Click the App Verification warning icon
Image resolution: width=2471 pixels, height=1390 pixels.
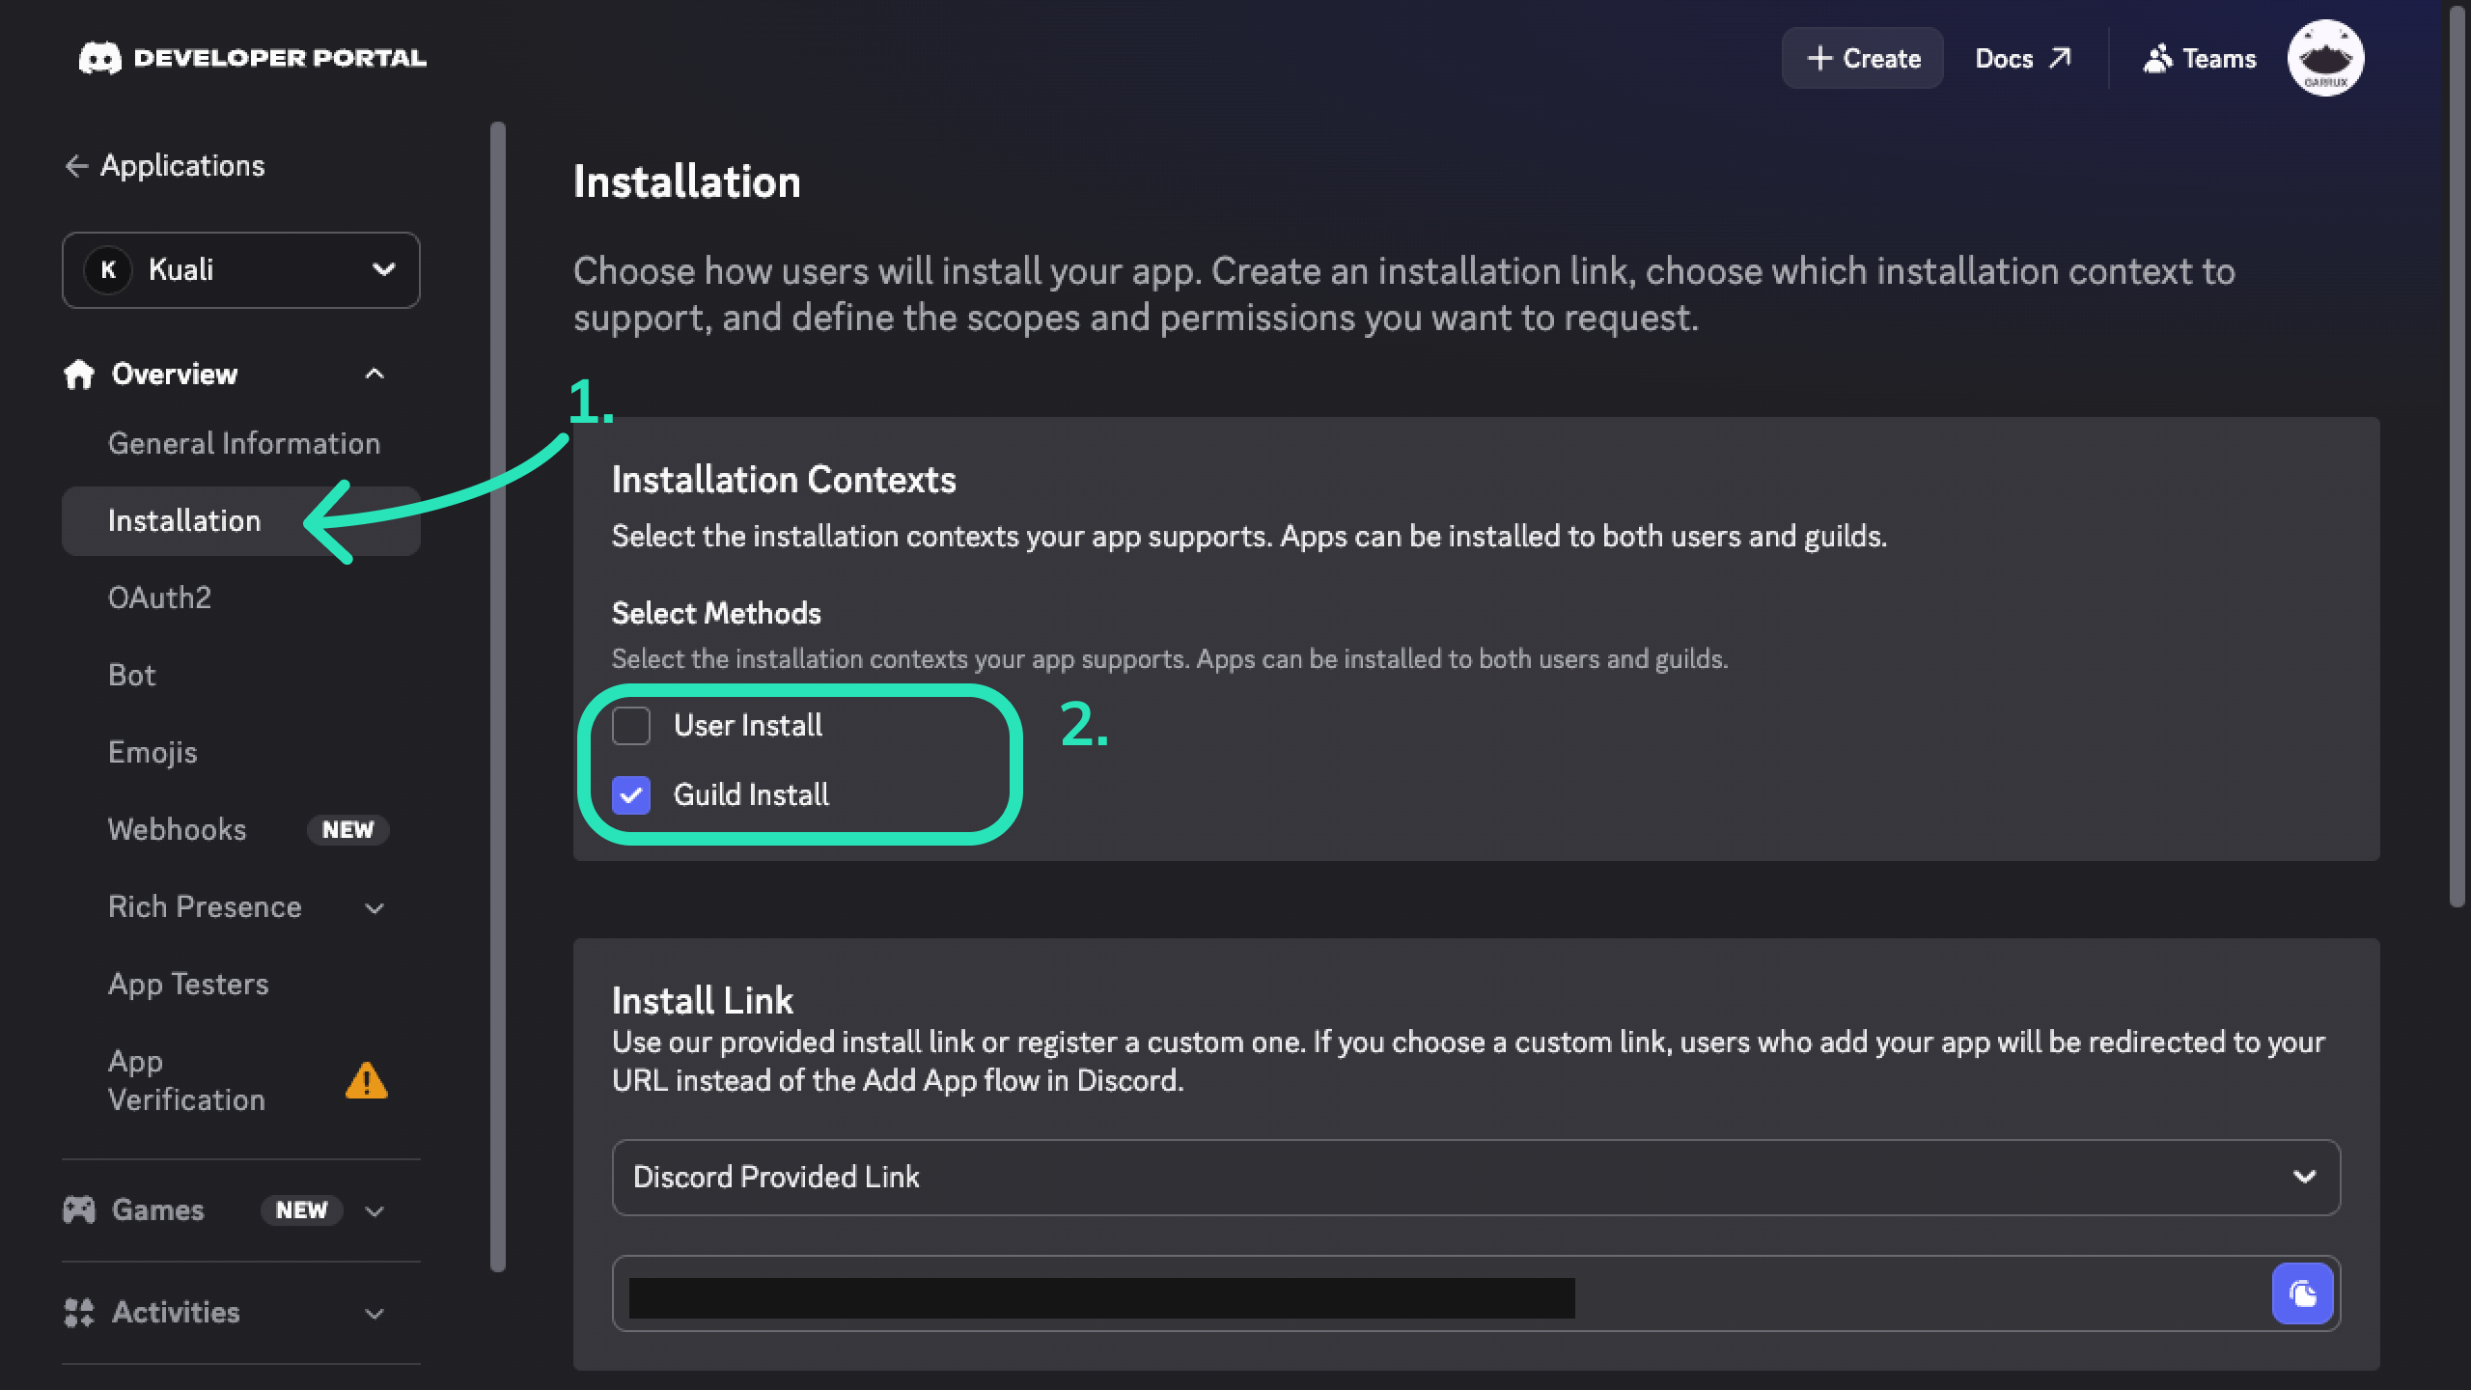(367, 1080)
